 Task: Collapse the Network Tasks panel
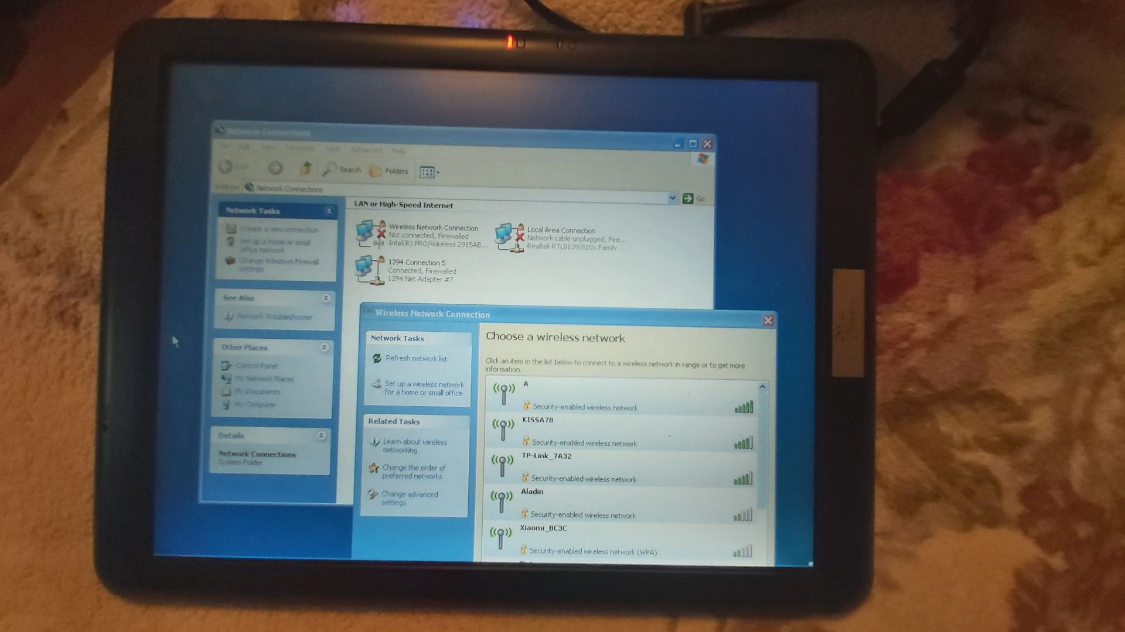coord(329,211)
